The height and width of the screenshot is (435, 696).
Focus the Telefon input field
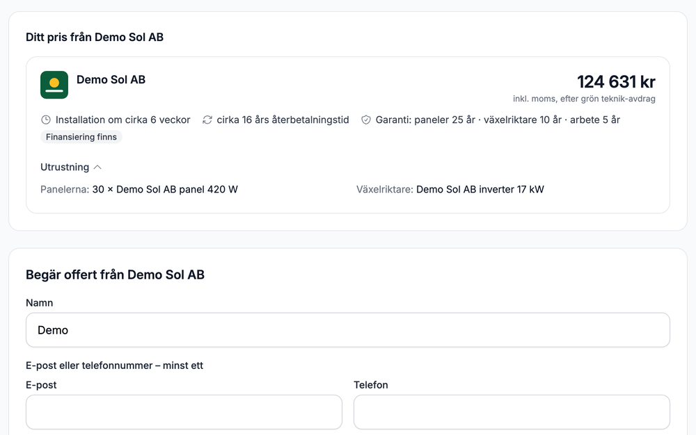point(512,412)
